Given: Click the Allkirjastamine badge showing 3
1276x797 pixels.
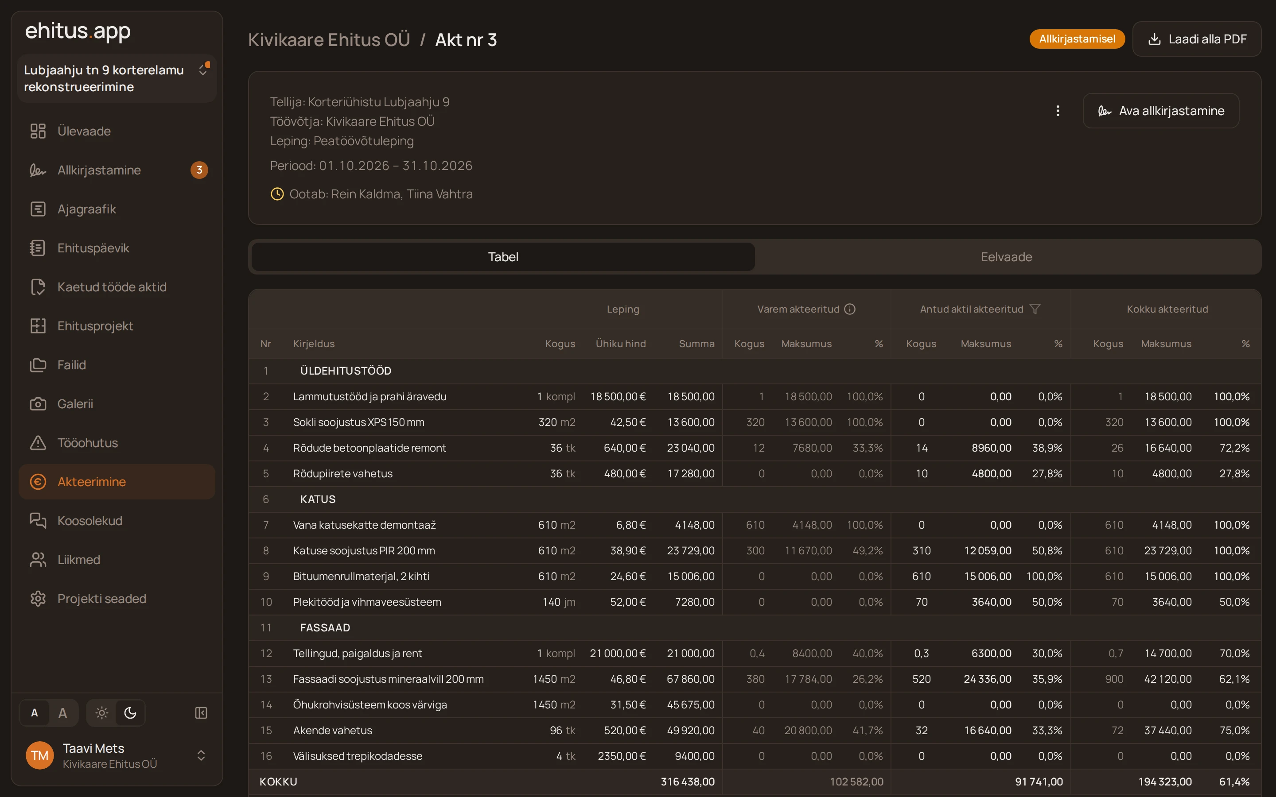Looking at the screenshot, I should pyautogui.click(x=199, y=170).
